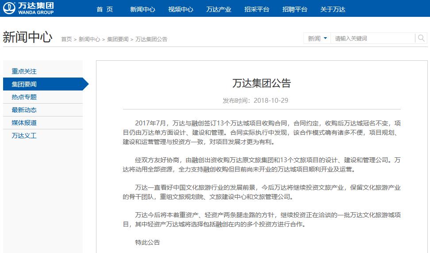Click 集团要闻 breadcrumb link

(118, 39)
